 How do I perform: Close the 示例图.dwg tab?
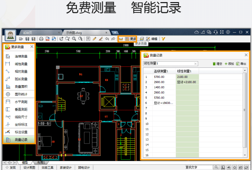click(106, 33)
